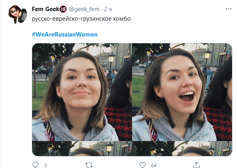Open the bottom-left cropped photo
This screenshot has height=168, width=238.
(x=82, y=149)
